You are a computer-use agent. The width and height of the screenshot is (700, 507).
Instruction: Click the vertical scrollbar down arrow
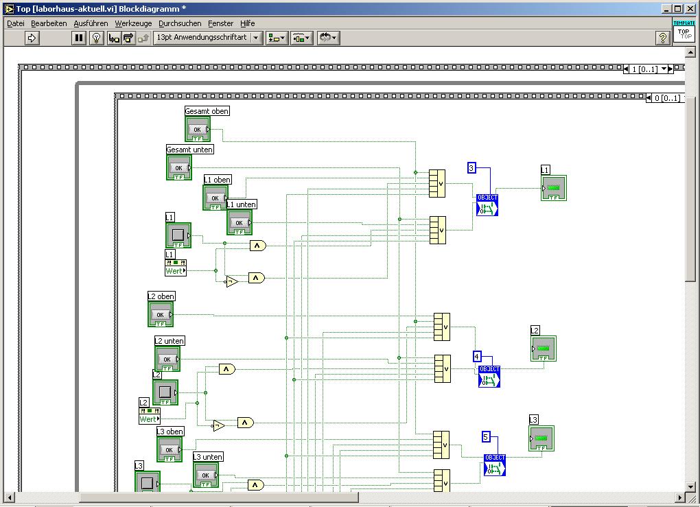point(690,486)
